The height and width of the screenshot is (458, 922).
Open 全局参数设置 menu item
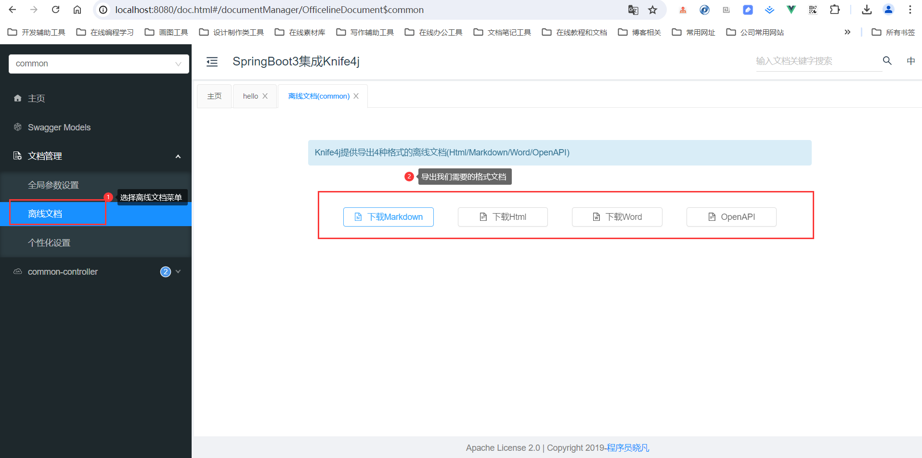tap(96, 185)
